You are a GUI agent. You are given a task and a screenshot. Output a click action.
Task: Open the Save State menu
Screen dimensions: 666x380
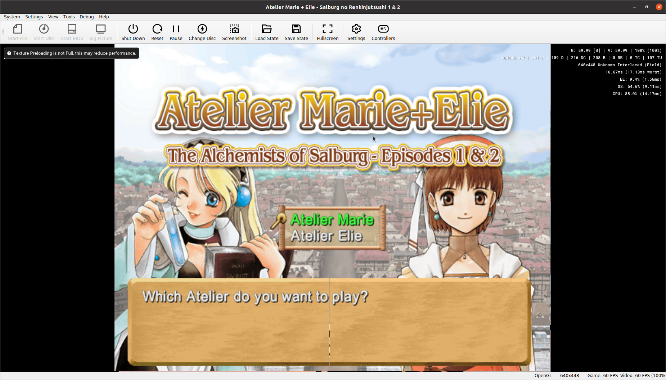click(296, 32)
